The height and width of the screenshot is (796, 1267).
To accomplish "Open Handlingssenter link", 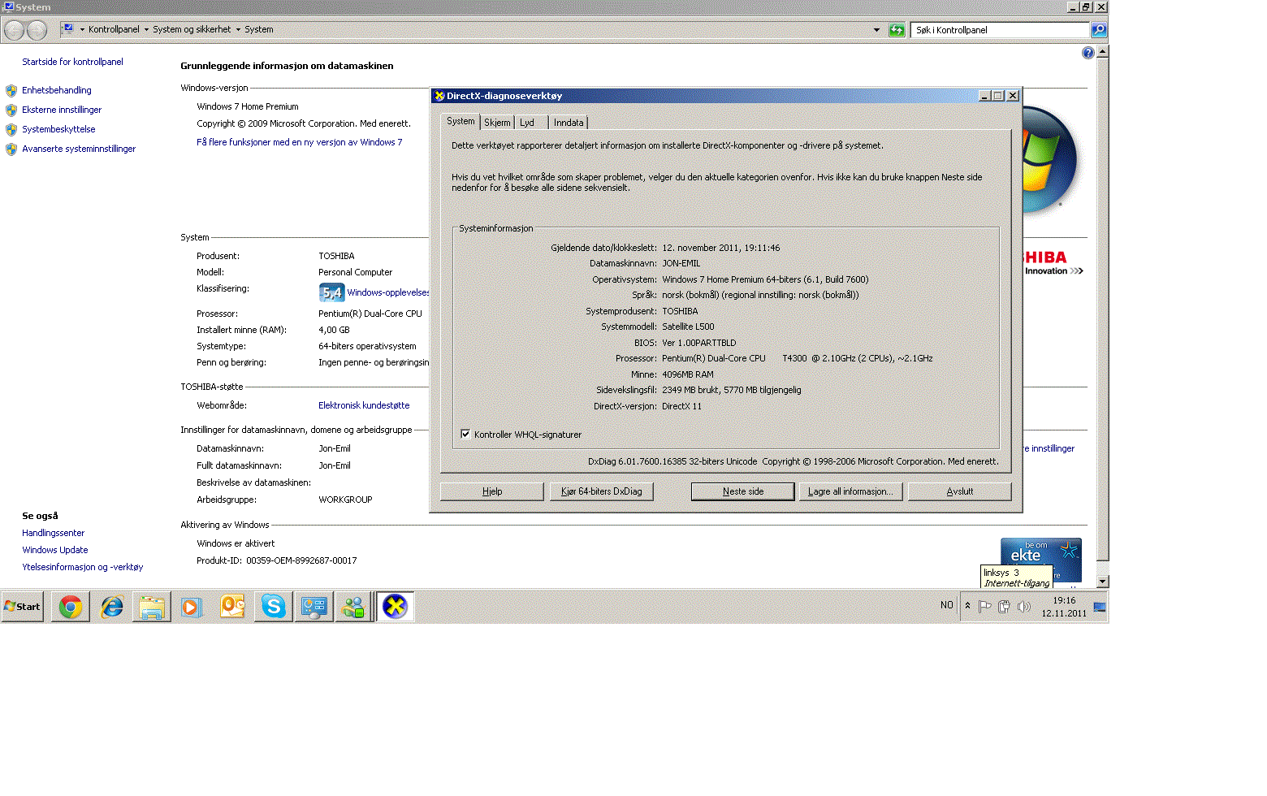I will pos(53,533).
